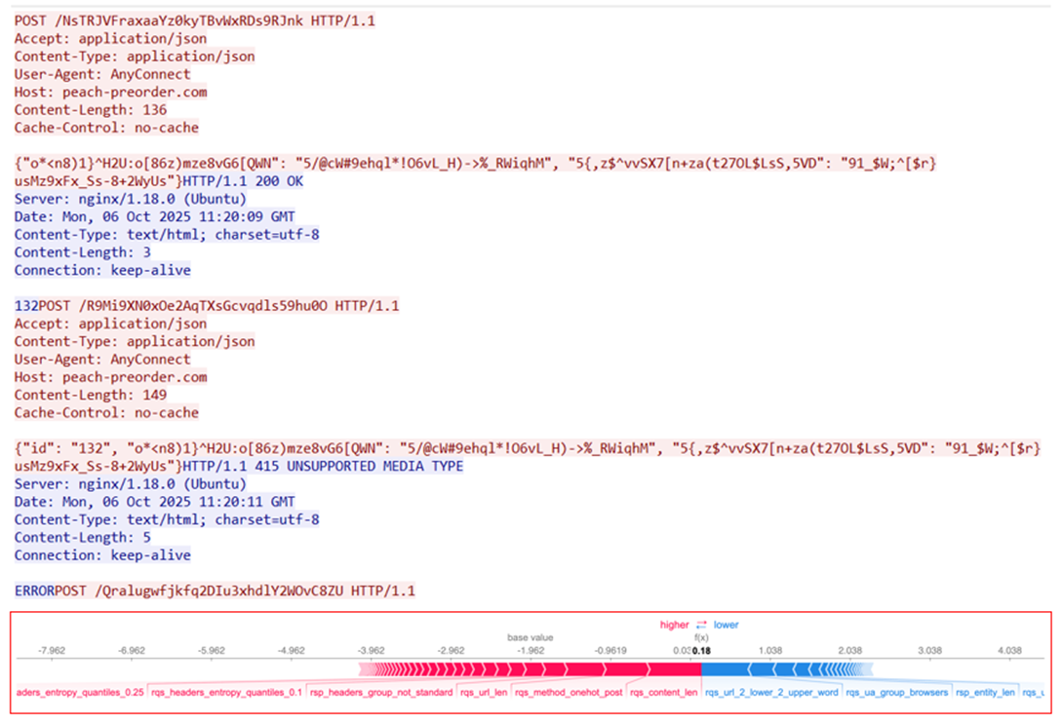The image size is (1063, 725).
Task: Click 'HTTP/1.1 200 OK' status text
Action: point(244,181)
